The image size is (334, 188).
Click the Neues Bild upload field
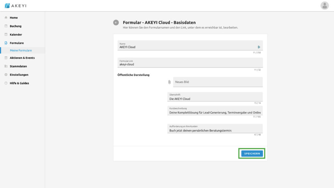218,82
